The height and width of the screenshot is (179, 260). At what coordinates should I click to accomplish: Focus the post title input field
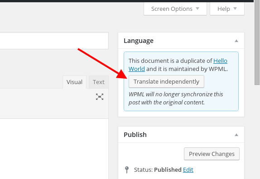click(54, 41)
